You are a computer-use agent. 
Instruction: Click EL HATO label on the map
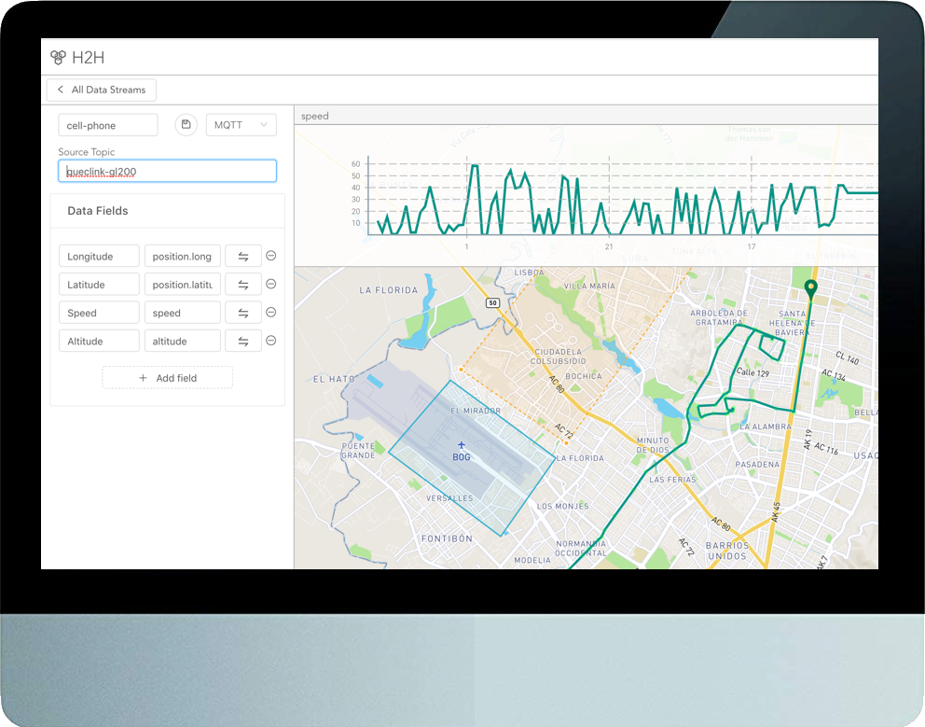click(334, 379)
